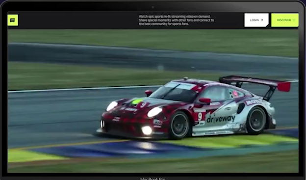
Task: Click the MacBook Pro label below screen
Action: click(x=153, y=179)
